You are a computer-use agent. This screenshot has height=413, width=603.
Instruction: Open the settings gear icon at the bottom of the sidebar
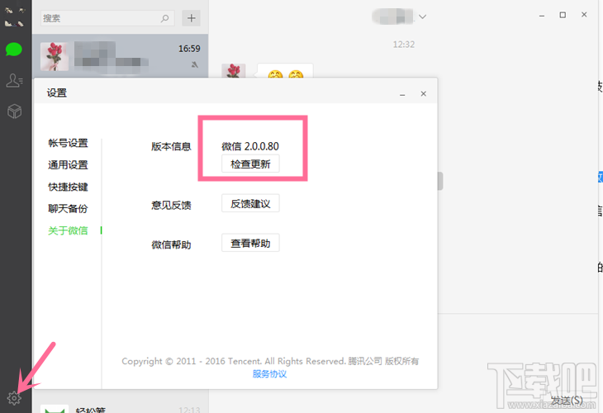coord(14,398)
